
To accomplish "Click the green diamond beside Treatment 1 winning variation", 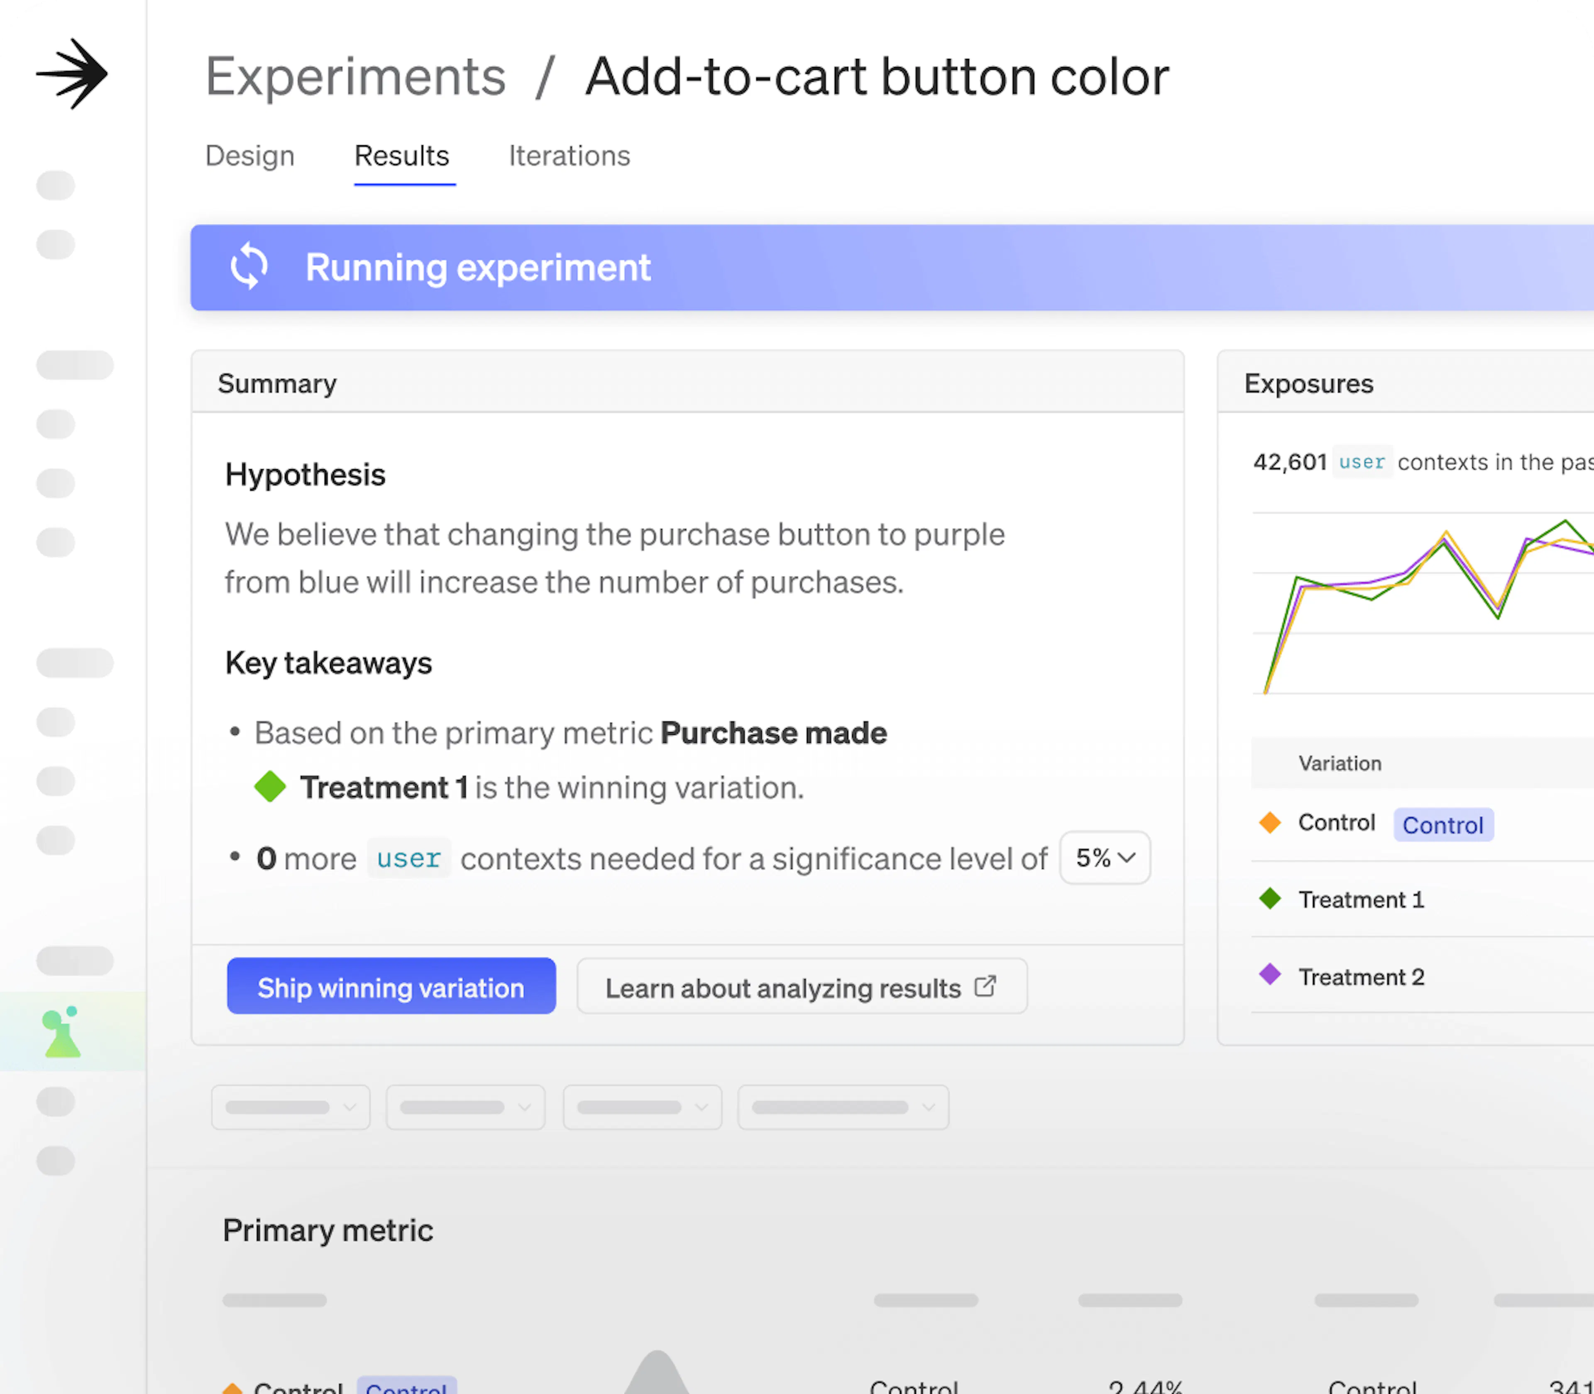I will click(270, 787).
